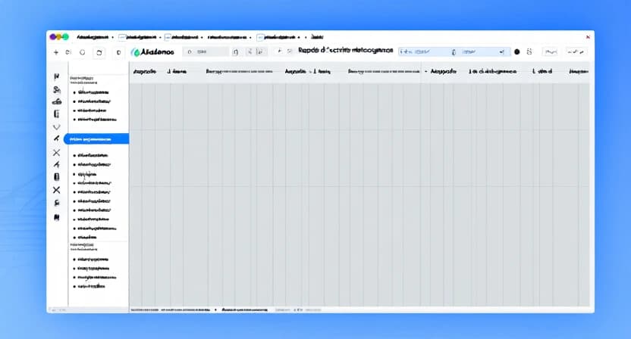Open the dropdown arrow in the blue toolbar field
This screenshot has width=631, height=339.
(x=501, y=51)
